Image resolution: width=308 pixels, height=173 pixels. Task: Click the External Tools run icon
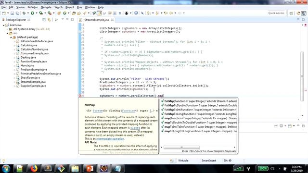[x=50, y=13]
